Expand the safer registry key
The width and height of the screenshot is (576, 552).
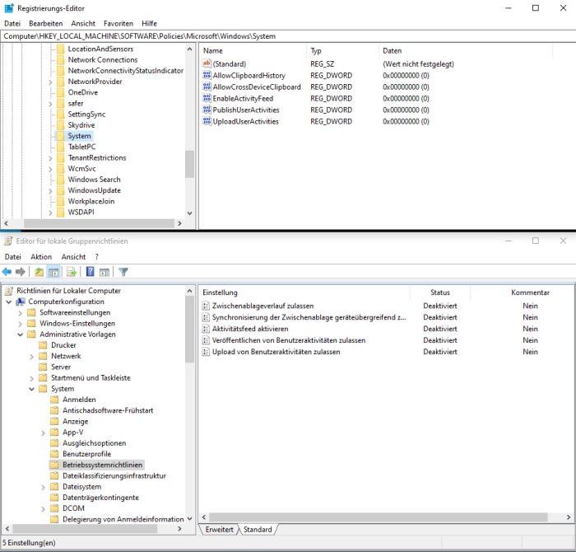coord(50,104)
